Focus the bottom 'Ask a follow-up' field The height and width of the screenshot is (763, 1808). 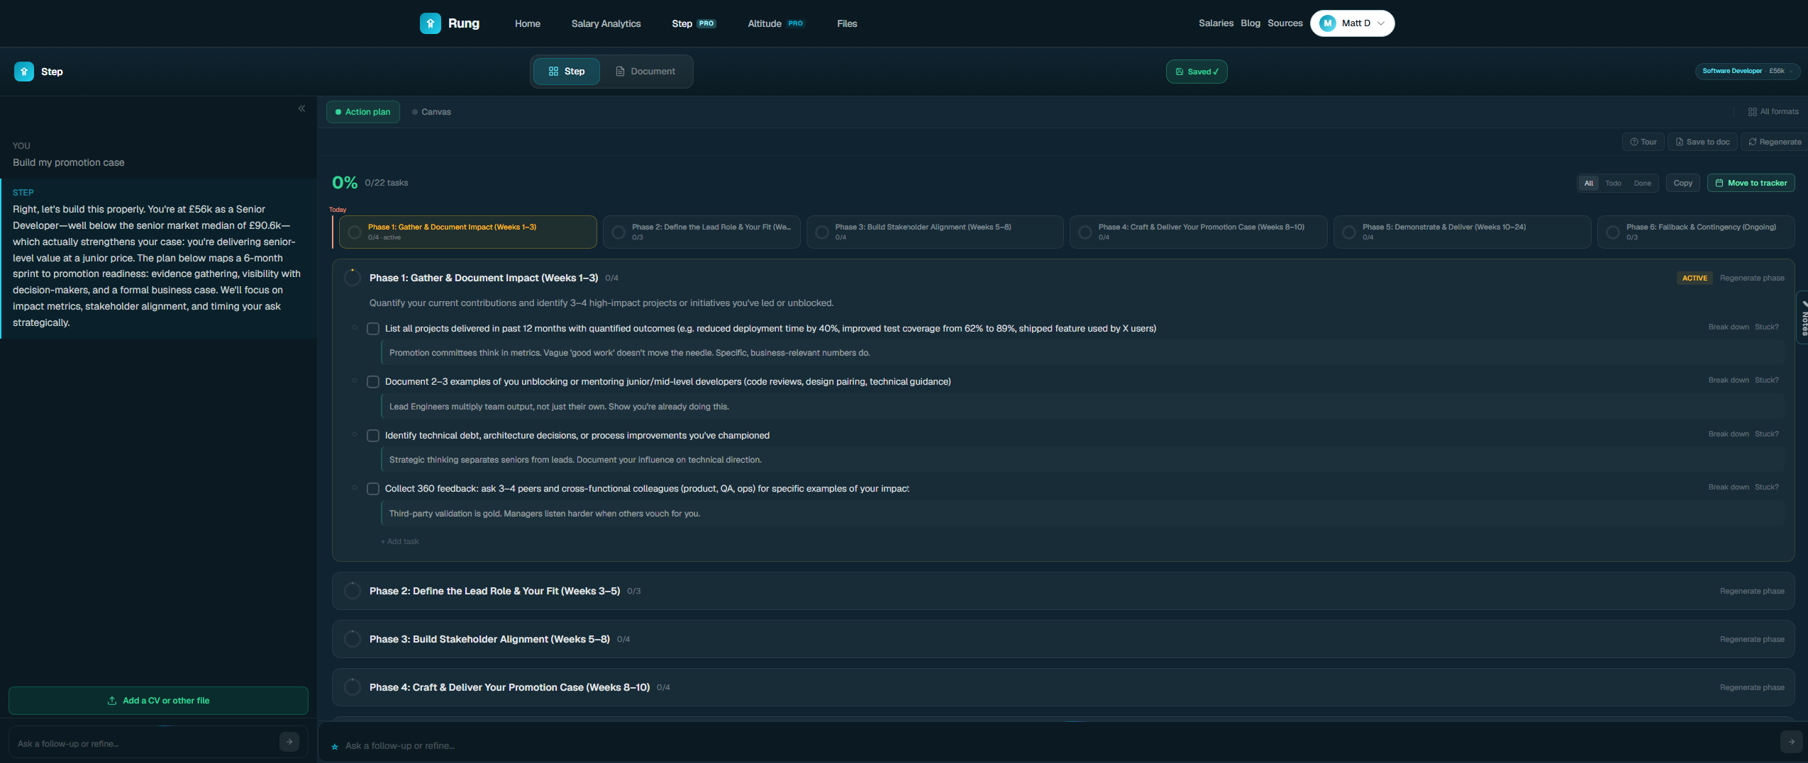point(1057,746)
